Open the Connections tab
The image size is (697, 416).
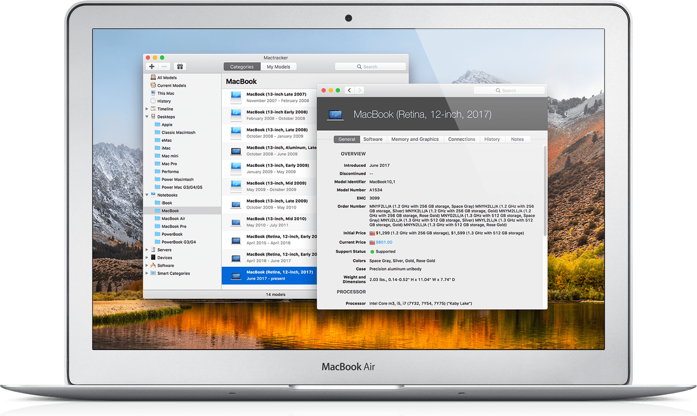coord(462,139)
